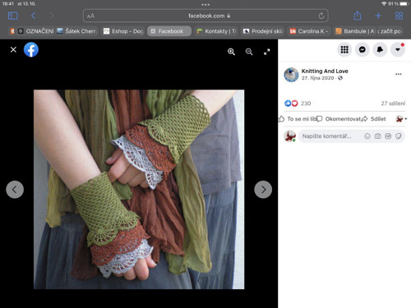The width and height of the screenshot is (411, 308).
Task: Enter fullscreen photo view
Action: [x=266, y=52]
